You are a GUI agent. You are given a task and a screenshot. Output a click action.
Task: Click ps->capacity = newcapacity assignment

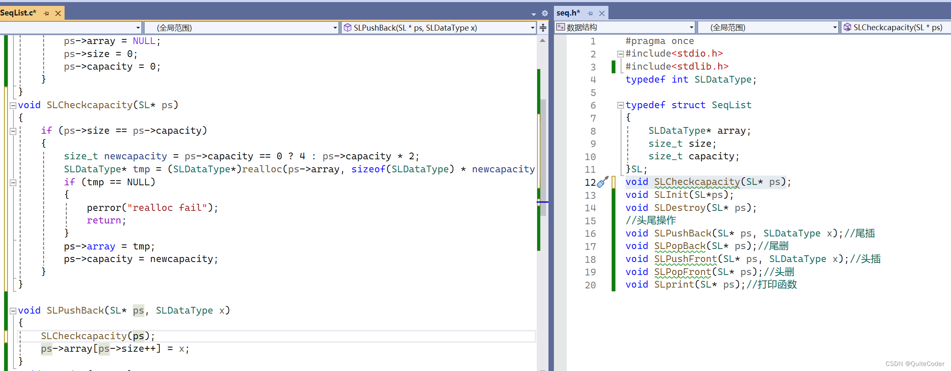[x=141, y=259]
